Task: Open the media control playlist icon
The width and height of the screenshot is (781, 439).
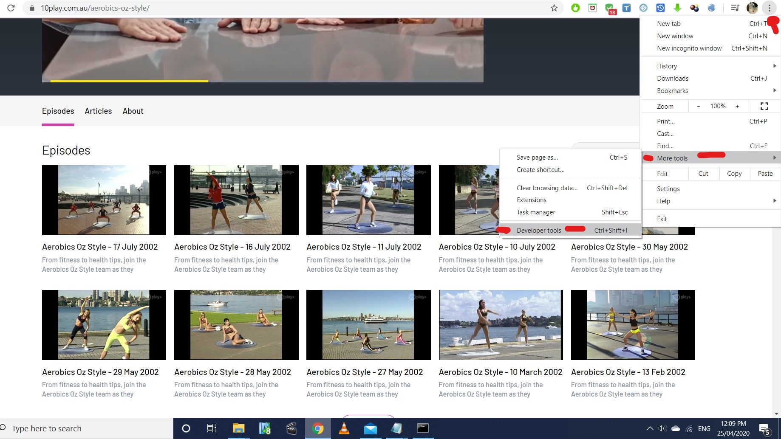Action: (735, 8)
